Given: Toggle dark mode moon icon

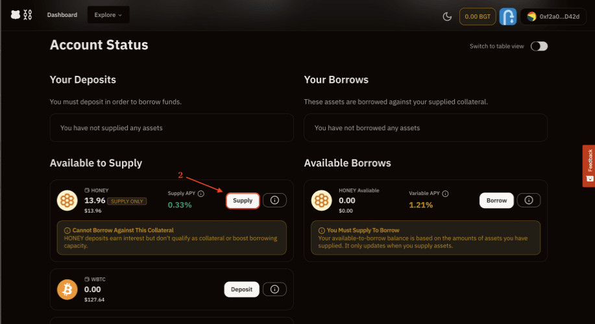Looking at the screenshot, I should (447, 16).
